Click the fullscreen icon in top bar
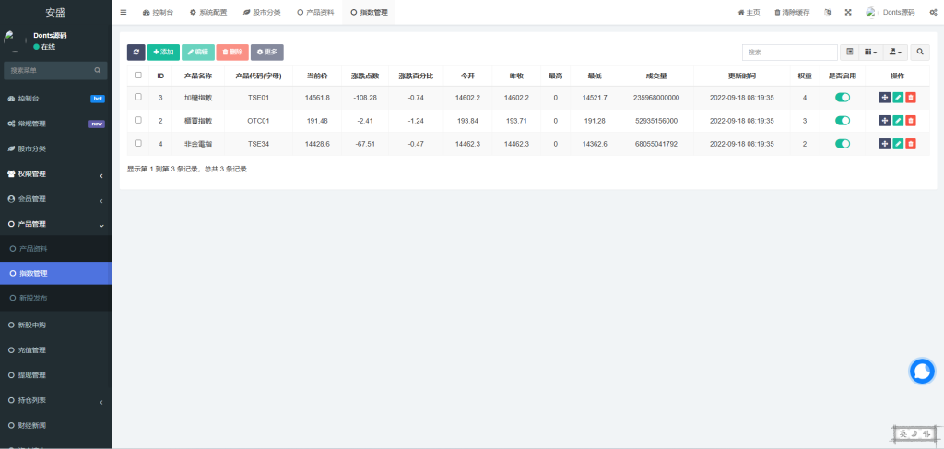944x449 pixels. point(848,13)
